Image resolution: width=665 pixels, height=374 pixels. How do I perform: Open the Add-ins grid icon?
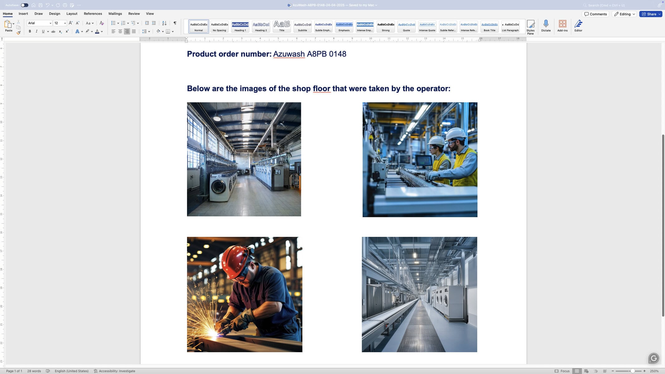click(x=562, y=26)
